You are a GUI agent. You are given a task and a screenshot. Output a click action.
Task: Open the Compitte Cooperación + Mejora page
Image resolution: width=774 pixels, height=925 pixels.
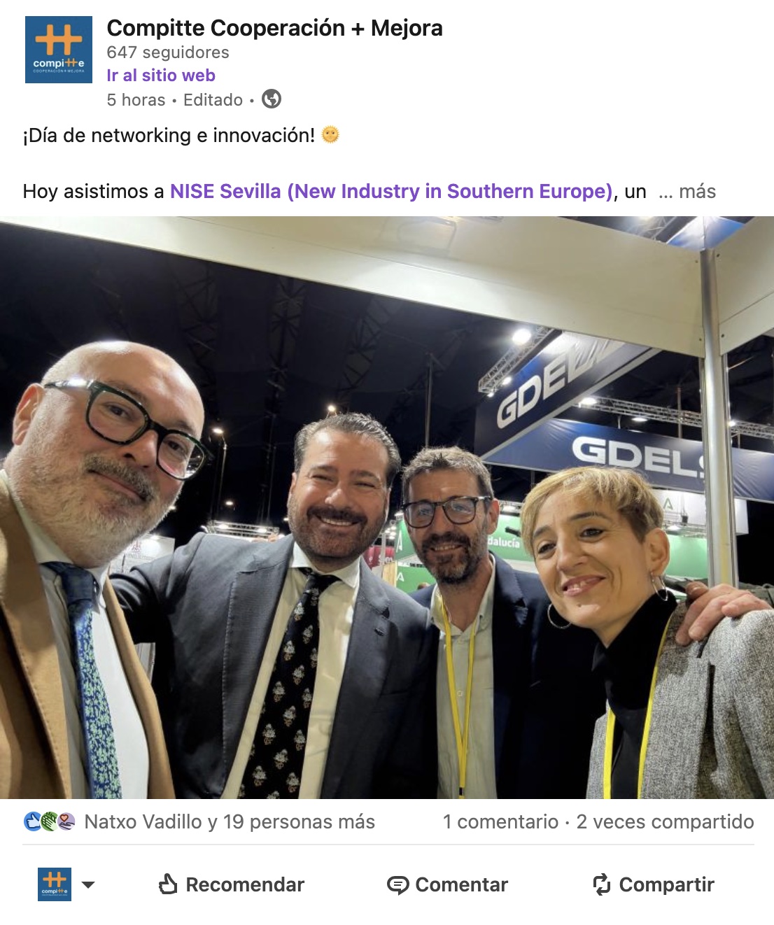pyautogui.click(x=274, y=28)
